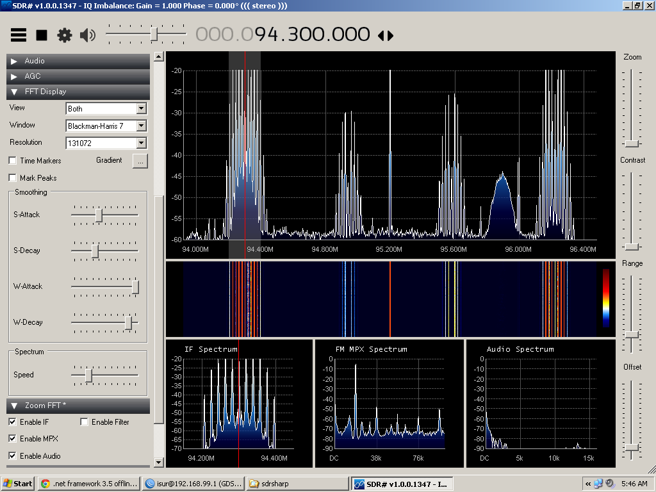This screenshot has height=492, width=656.
Task: Toggle the Enable Filter checkbox
Action: point(85,422)
